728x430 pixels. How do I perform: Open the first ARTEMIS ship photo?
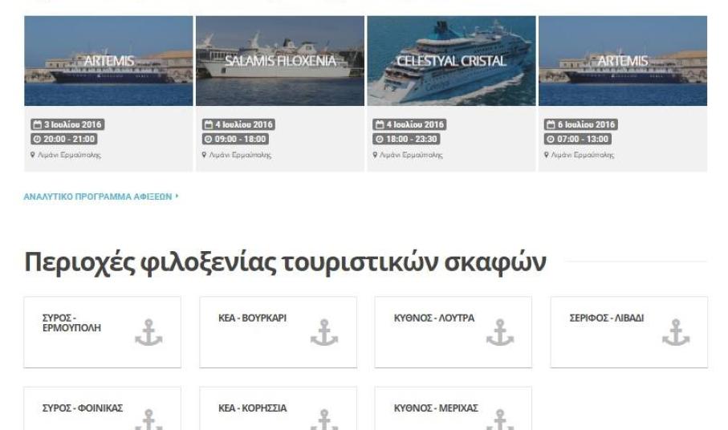(x=108, y=61)
